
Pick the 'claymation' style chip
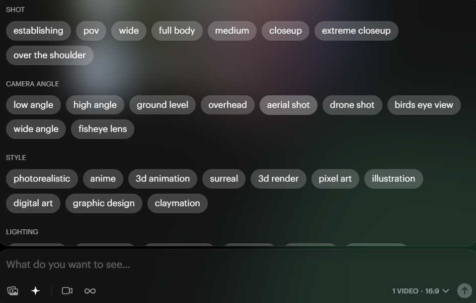click(x=177, y=203)
